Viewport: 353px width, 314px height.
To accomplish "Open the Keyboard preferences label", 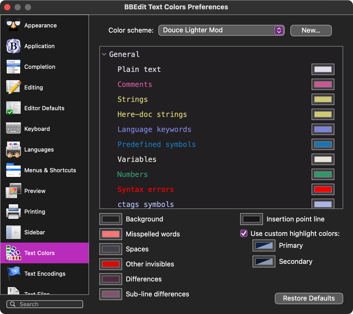I will coord(37,129).
